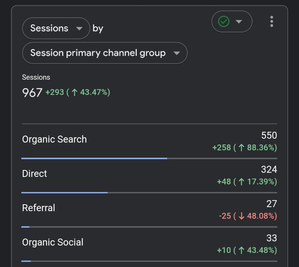
Task: Click the green checkmark status icon
Action: pyautogui.click(x=224, y=21)
